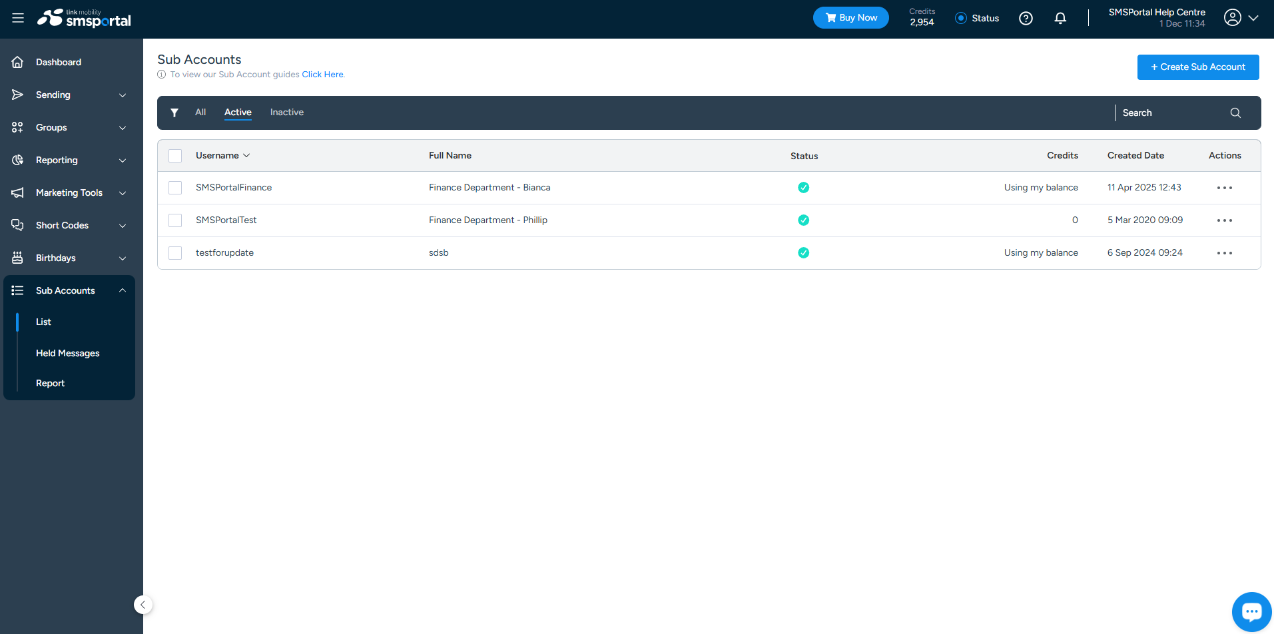Click the Credits column header
Screen dimensions: 1274x634
(1062, 155)
